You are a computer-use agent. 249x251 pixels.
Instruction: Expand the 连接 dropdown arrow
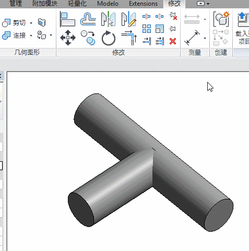(x=31, y=35)
